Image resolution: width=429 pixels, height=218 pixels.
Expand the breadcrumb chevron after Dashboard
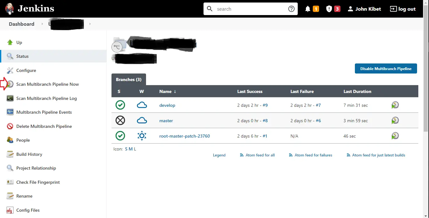tap(42, 24)
